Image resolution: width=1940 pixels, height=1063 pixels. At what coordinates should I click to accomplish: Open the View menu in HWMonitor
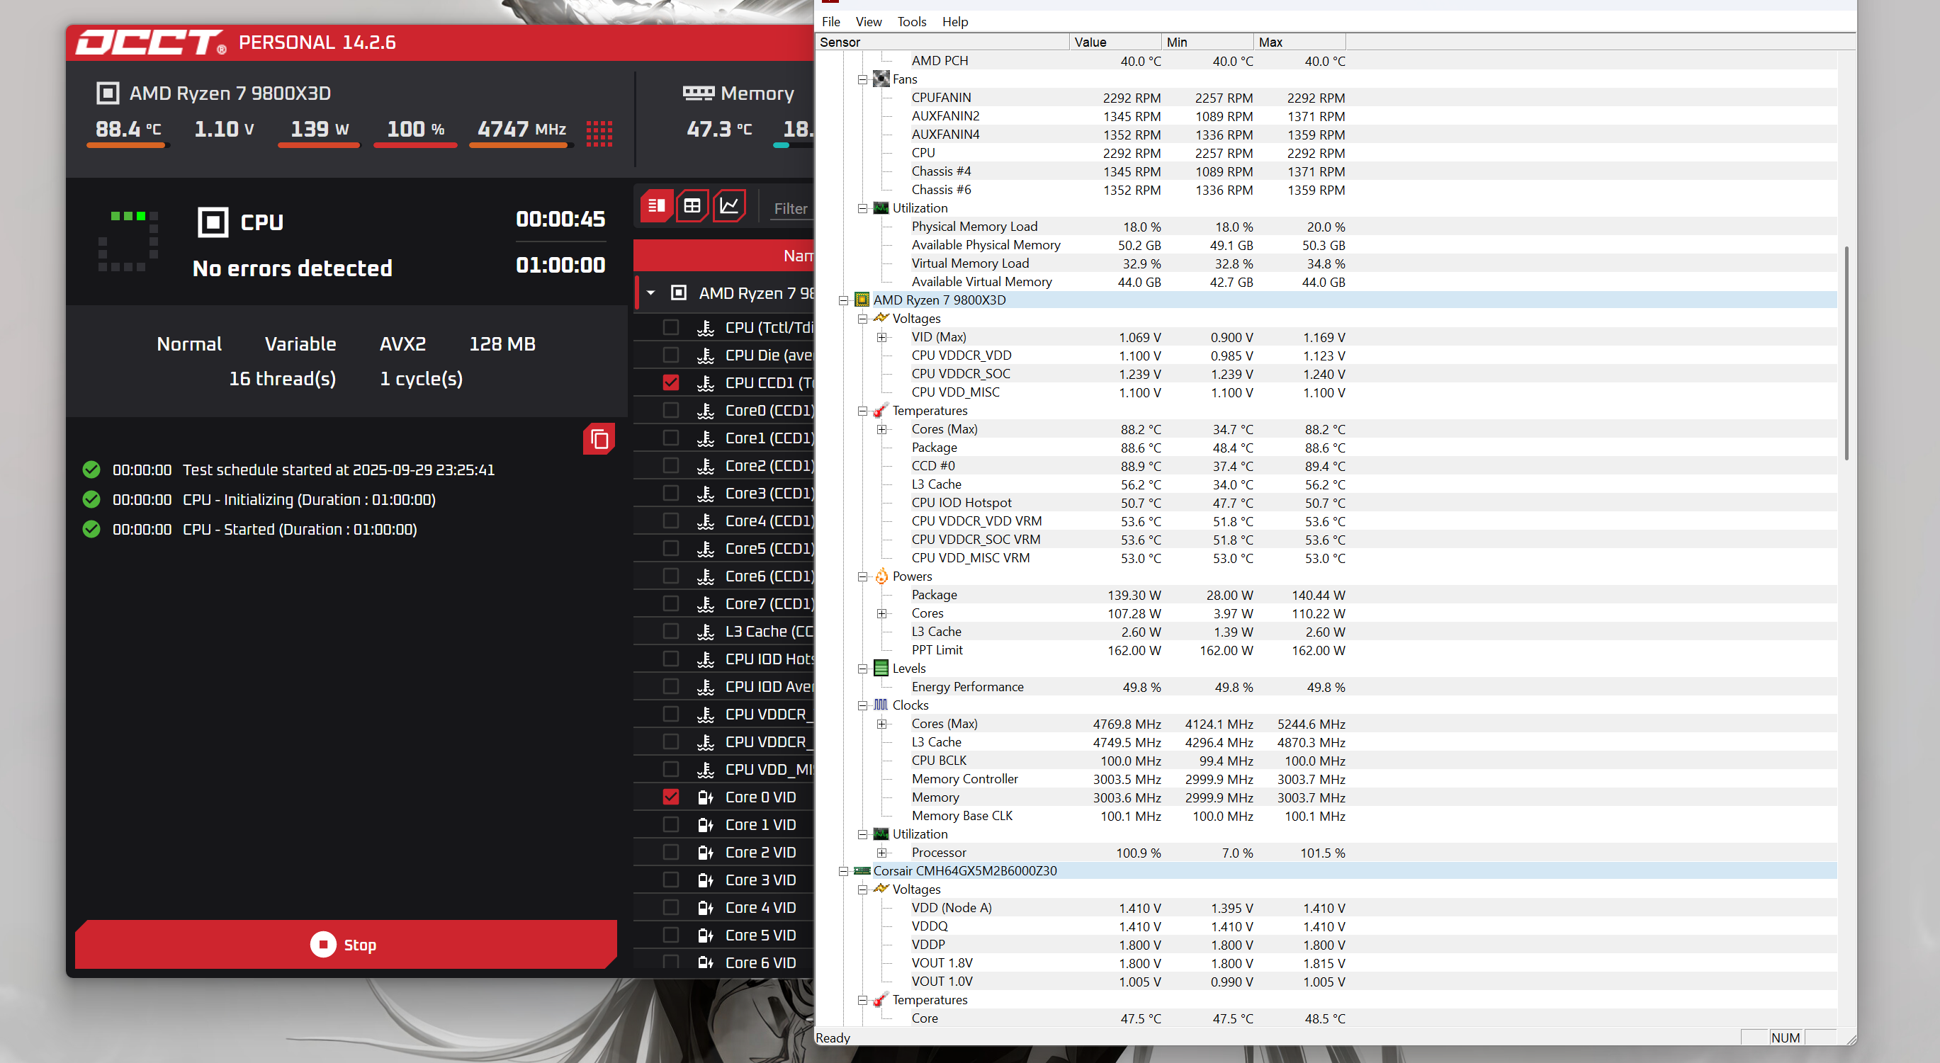[x=869, y=22]
